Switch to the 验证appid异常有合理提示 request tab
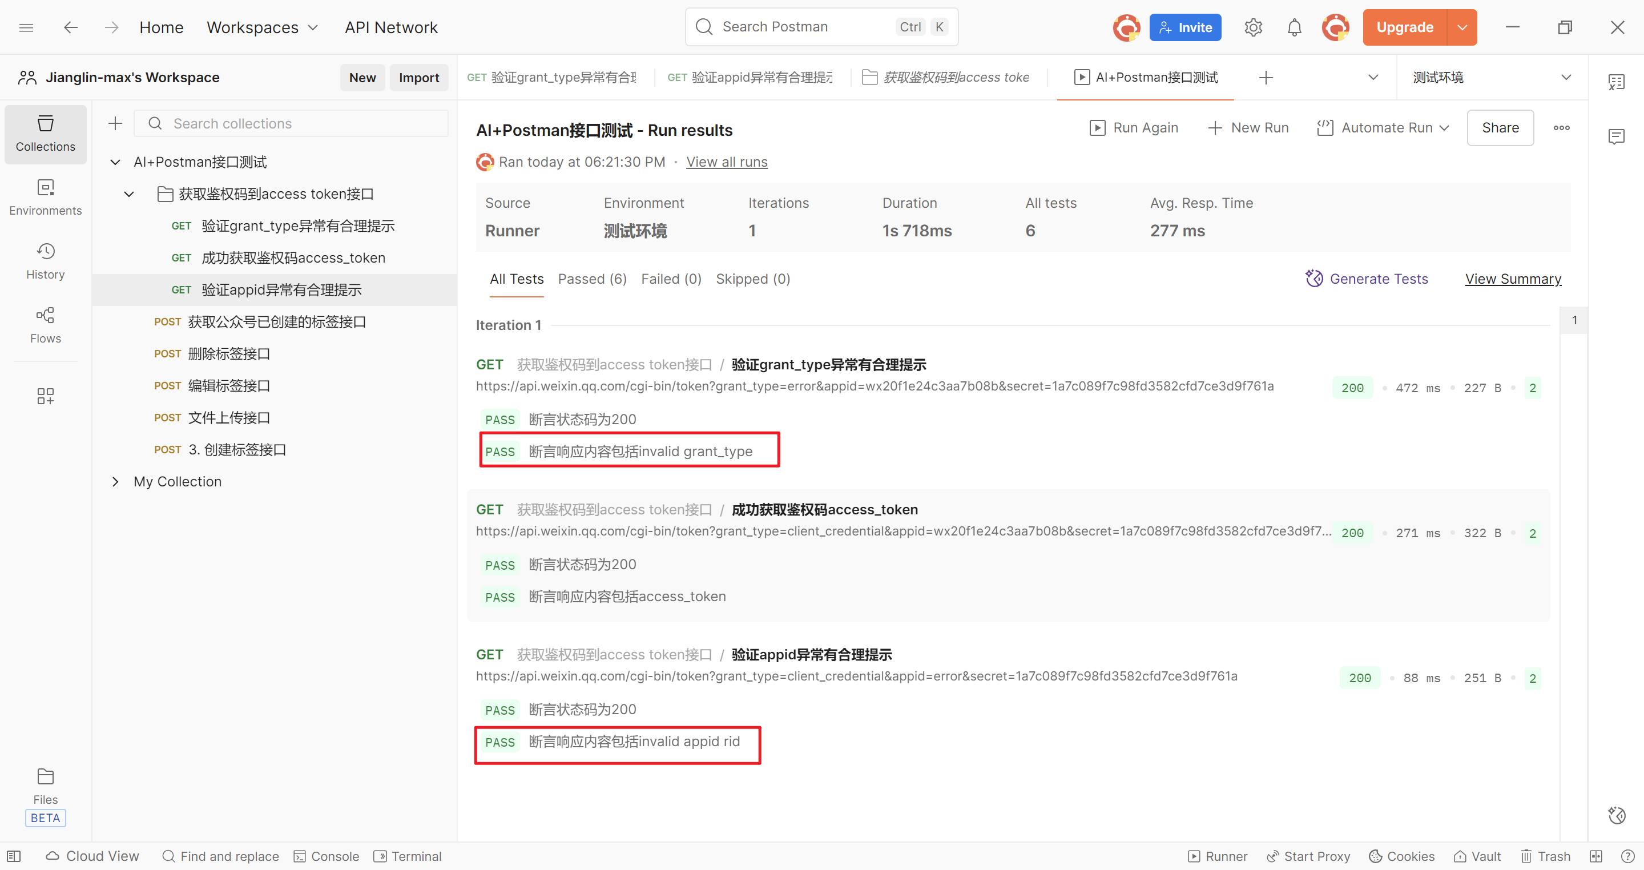Screen dimensions: 1644x870 click(751, 77)
